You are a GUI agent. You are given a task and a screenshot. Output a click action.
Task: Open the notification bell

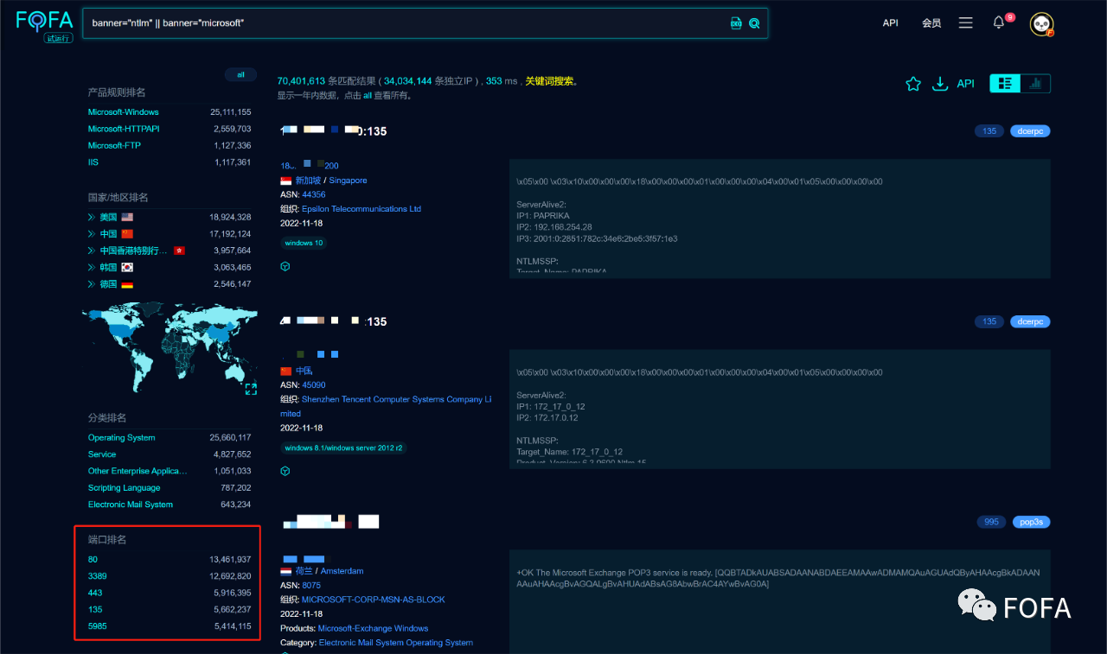(x=999, y=22)
